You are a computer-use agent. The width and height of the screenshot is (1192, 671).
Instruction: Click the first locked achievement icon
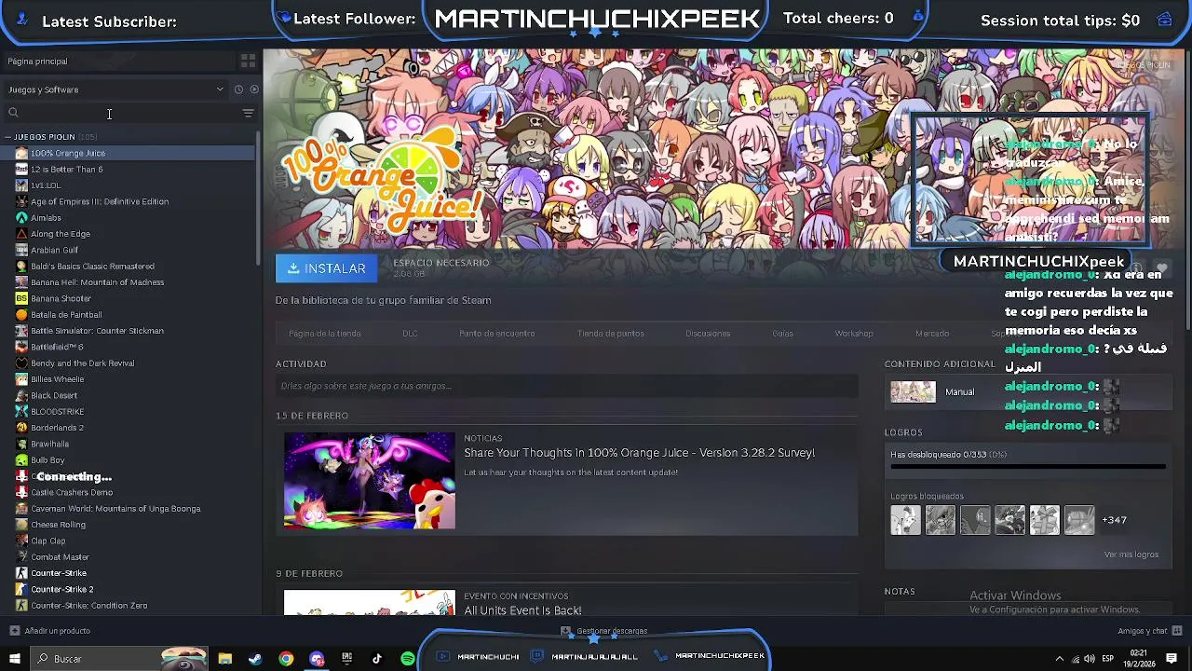click(905, 520)
